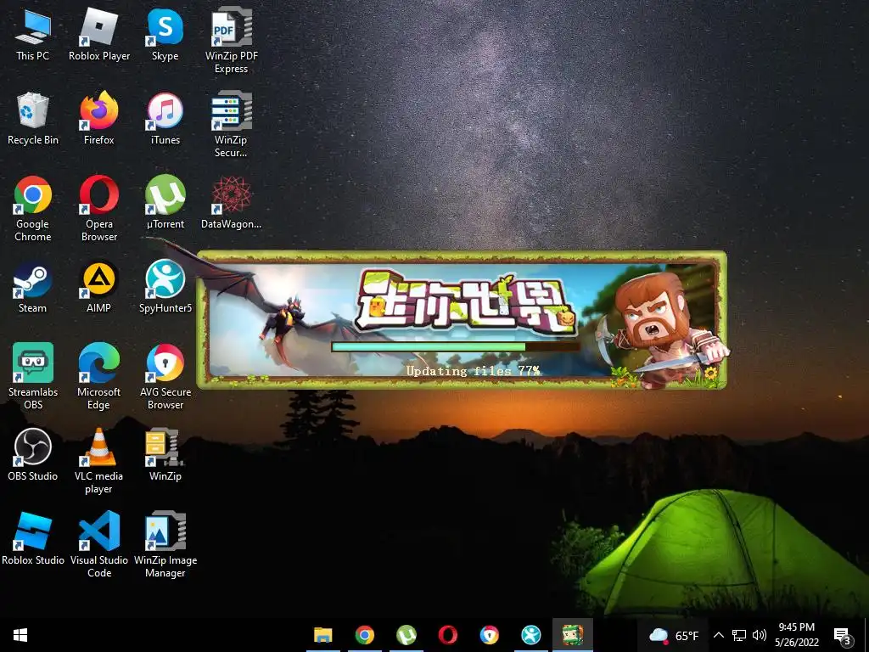Open the volume control tray icon
Viewport: 869px width, 652px height.
point(760,635)
